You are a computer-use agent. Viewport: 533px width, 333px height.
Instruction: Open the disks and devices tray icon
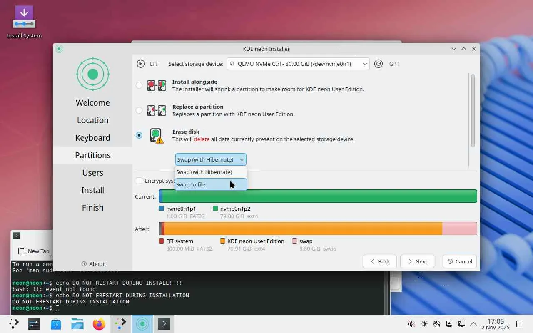[x=436, y=324]
